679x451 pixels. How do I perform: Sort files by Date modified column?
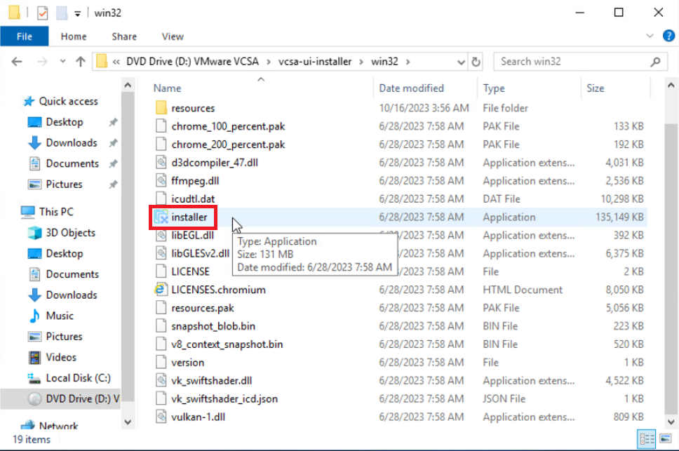[412, 88]
